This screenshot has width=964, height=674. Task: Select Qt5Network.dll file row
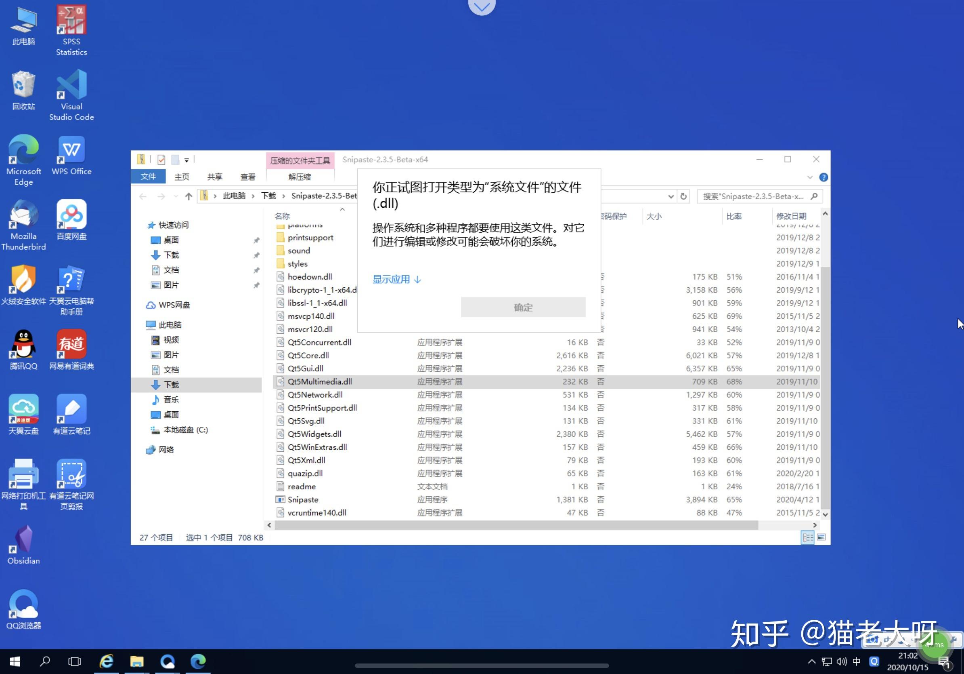[x=546, y=394]
